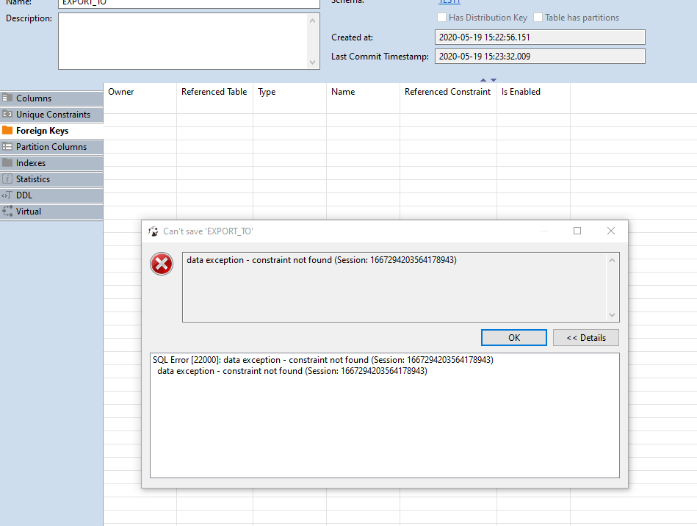
Task: Click error message scrollbar down arrow
Action: pyautogui.click(x=612, y=315)
